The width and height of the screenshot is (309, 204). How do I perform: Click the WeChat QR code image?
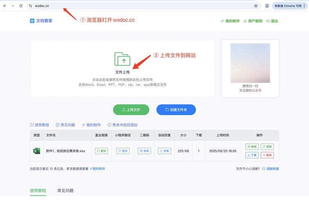pos(250,63)
